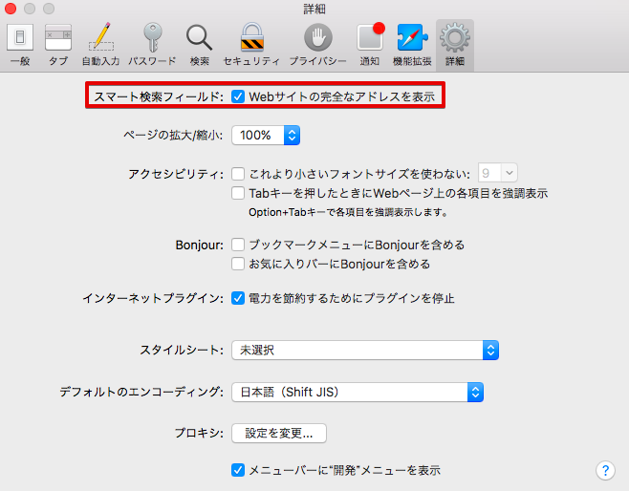Click the プロキシ 設定を変更... button
This screenshot has width=629, height=491.
[279, 434]
